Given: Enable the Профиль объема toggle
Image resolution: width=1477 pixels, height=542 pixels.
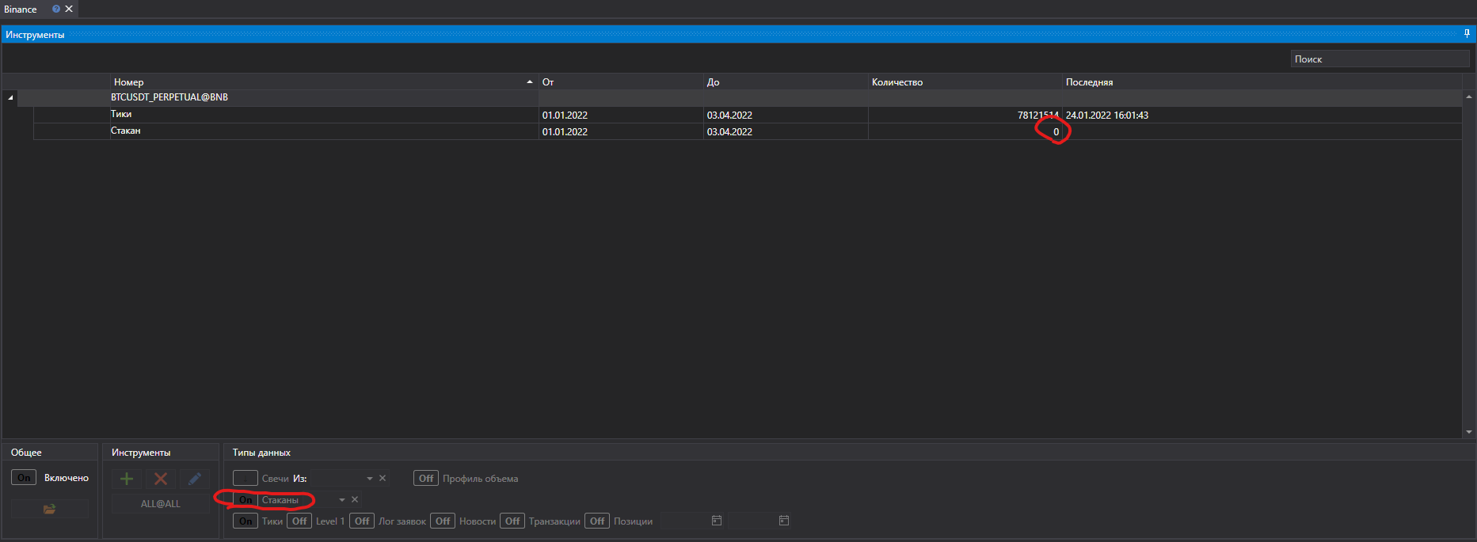Looking at the screenshot, I should coord(426,478).
